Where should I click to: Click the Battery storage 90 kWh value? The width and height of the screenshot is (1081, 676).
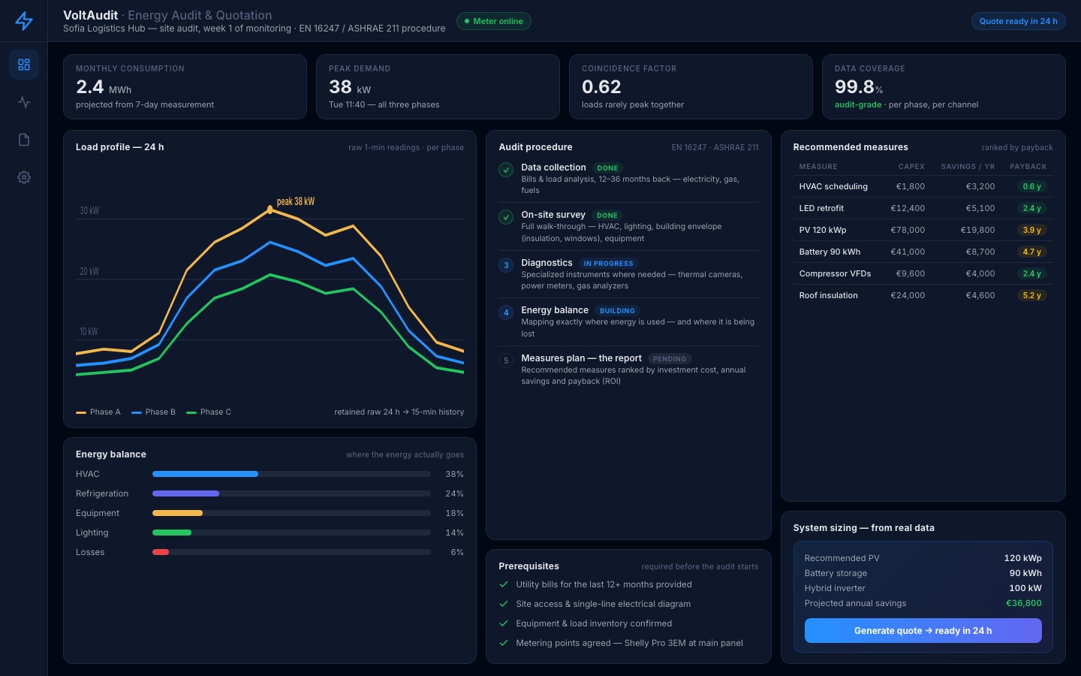pyautogui.click(x=1025, y=573)
